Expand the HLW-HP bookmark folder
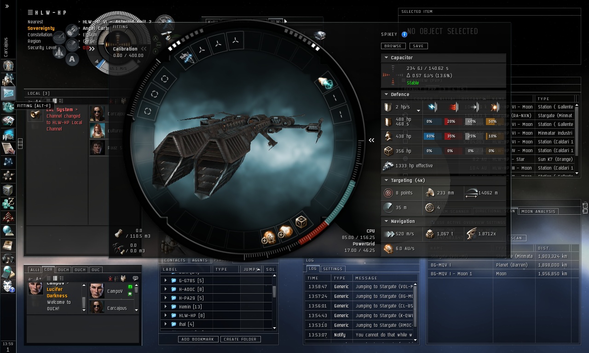Image resolution: width=589 pixels, height=353 pixels. (166, 315)
